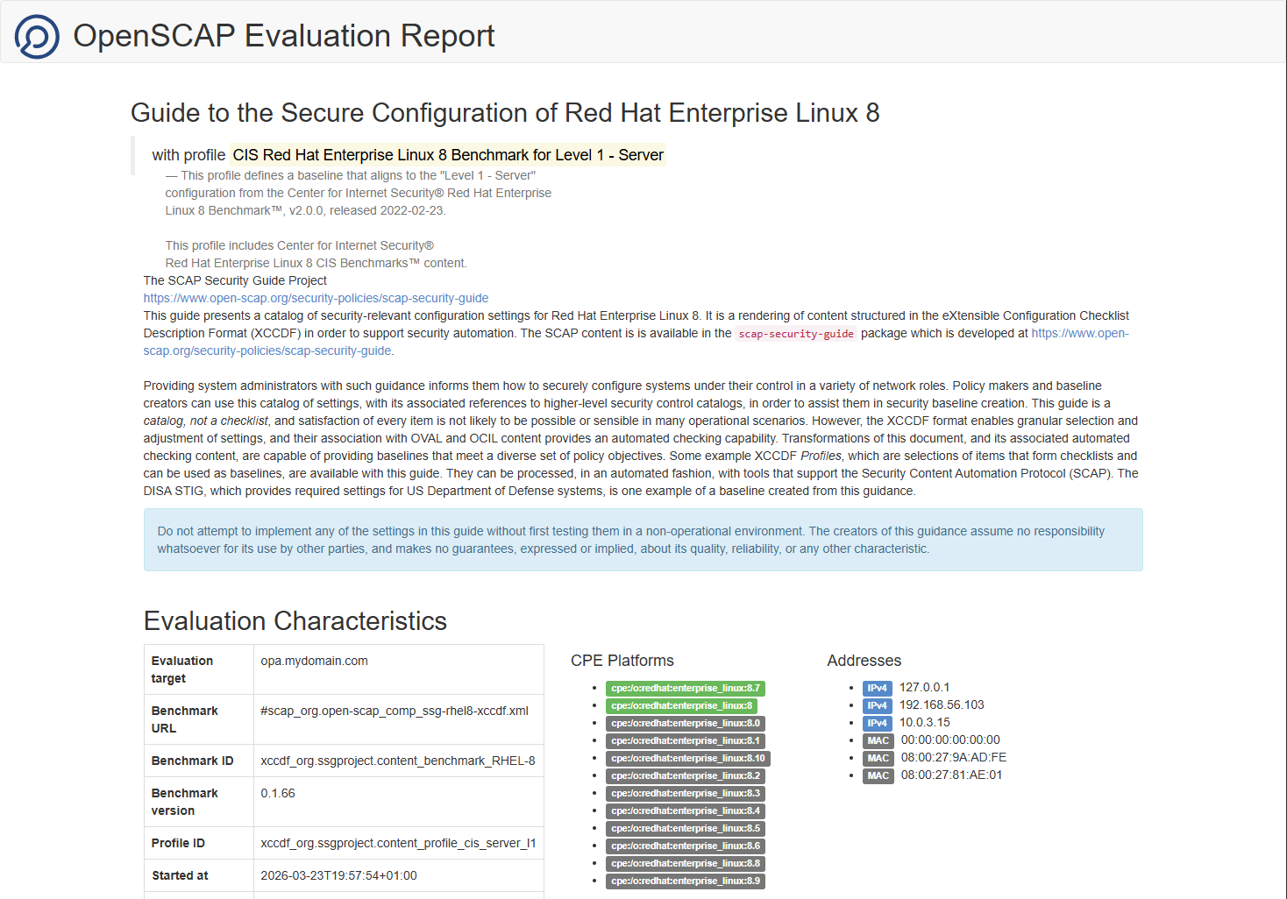Click the enterprise_linux:8.0 CPE badge
This screenshot has height=899, width=1287.
[x=686, y=723]
